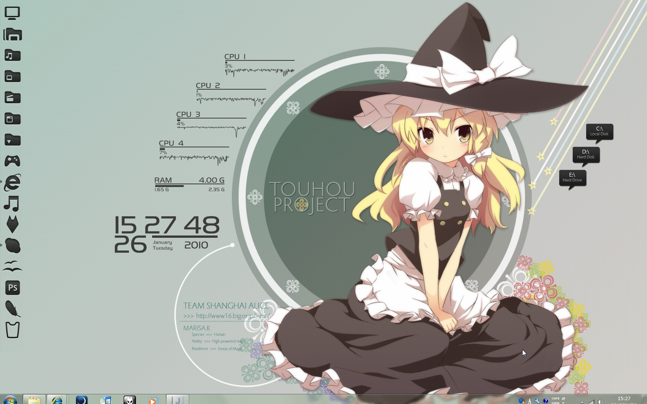The height and width of the screenshot is (404, 647).
Task: Click the CPU 1 usage meter
Action: [x=260, y=65]
